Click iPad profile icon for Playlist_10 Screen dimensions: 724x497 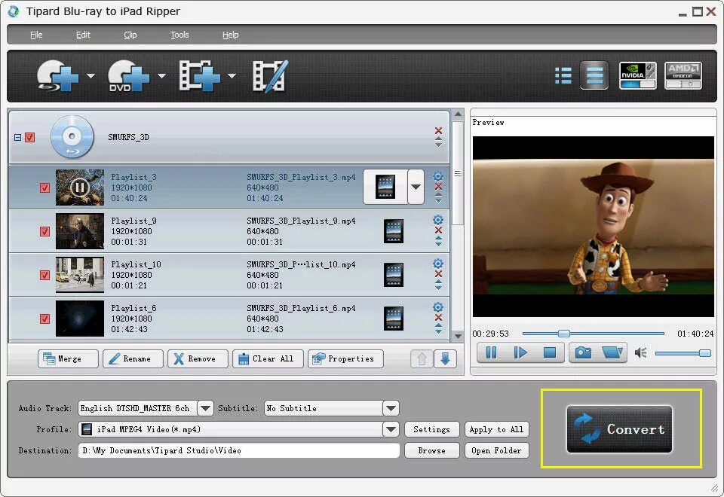(x=394, y=275)
